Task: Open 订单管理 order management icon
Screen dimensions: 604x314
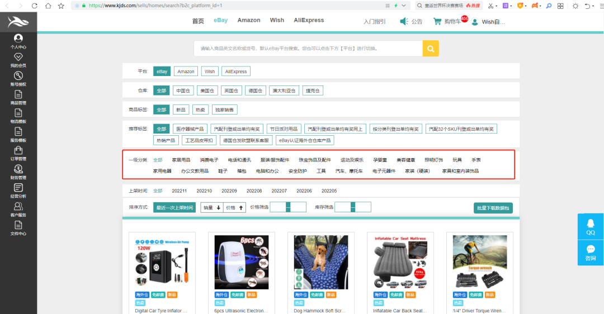Action: pos(18,150)
